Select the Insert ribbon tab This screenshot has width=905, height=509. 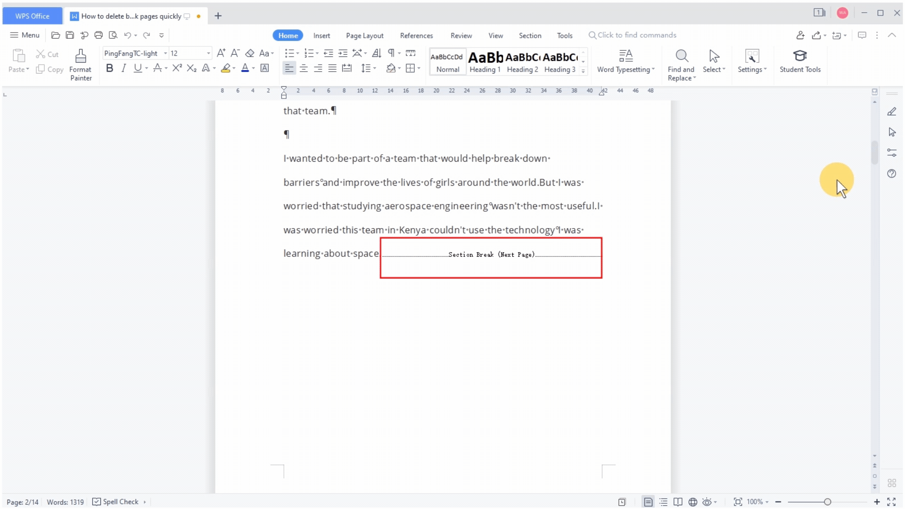pyautogui.click(x=321, y=35)
